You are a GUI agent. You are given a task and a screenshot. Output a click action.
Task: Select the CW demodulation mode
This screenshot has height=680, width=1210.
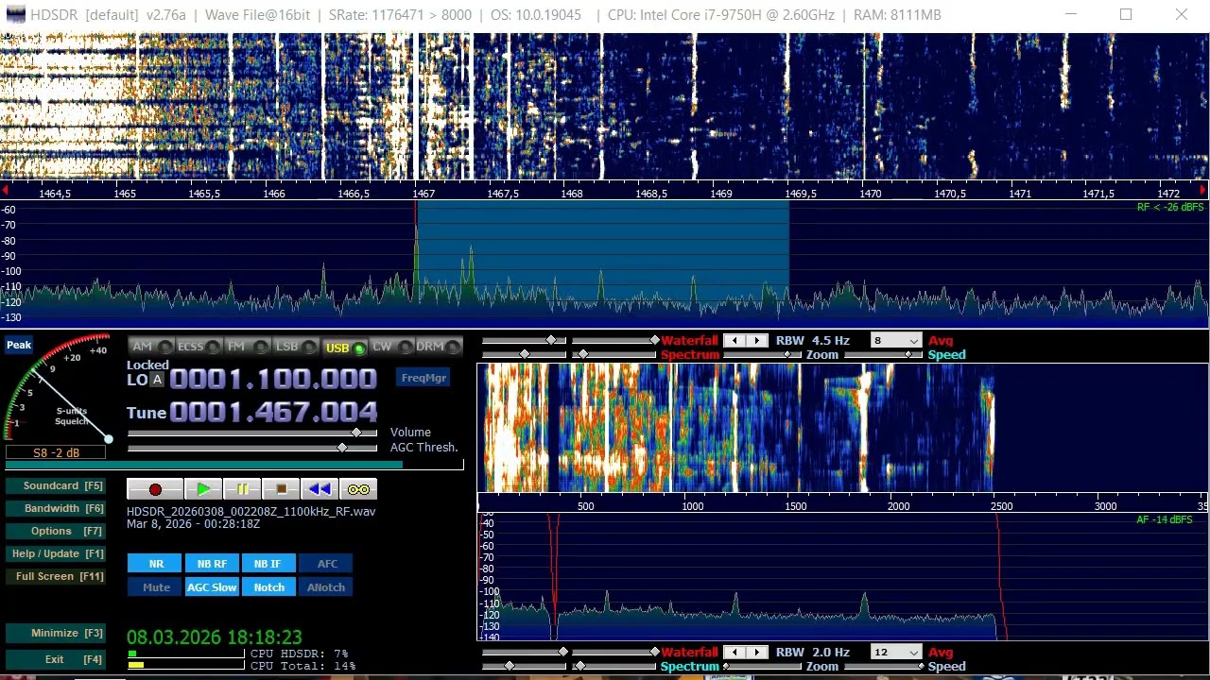392,347
